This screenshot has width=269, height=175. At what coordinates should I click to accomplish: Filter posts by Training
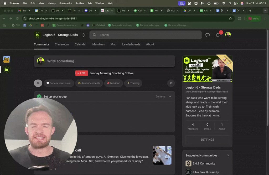tap(133, 83)
